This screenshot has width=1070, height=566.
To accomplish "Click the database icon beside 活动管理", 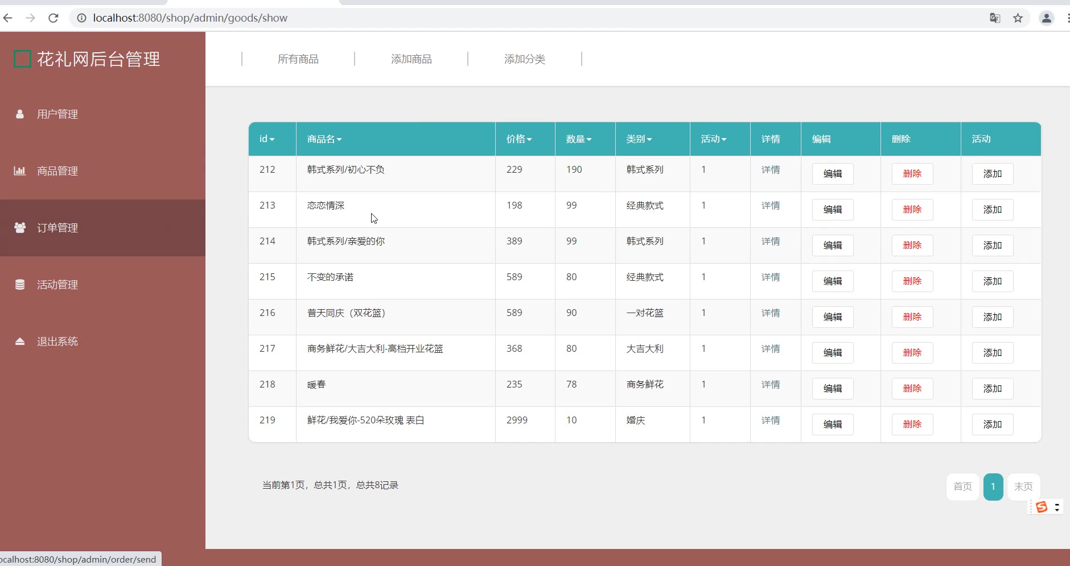I will click(20, 285).
